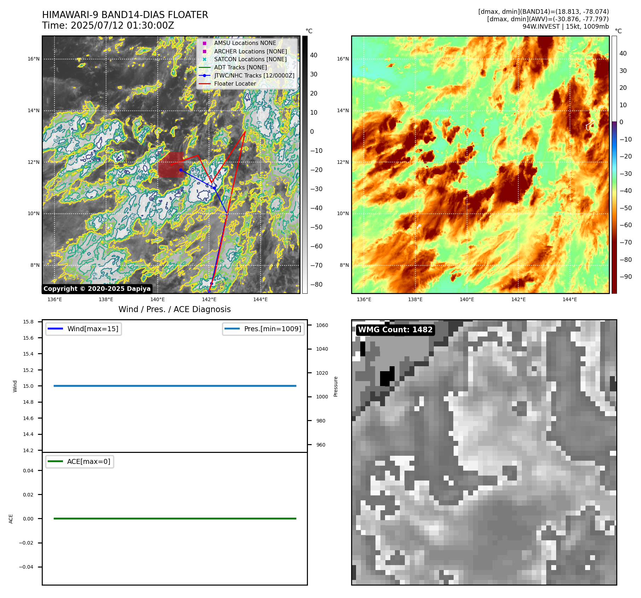The image size is (641, 598).
Task: Click the Copyright © 2020-2025 Dapiya label
Action: coord(97,289)
